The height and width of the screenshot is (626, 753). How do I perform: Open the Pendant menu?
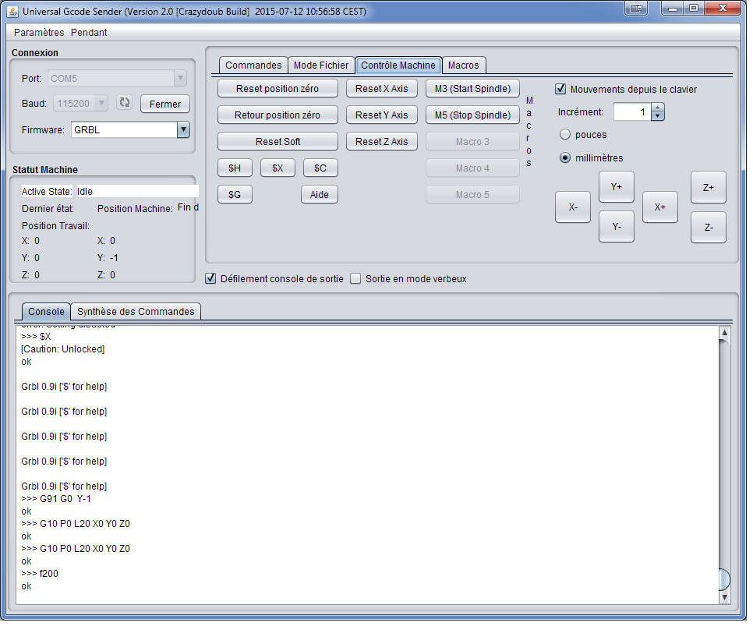click(90, 33)
